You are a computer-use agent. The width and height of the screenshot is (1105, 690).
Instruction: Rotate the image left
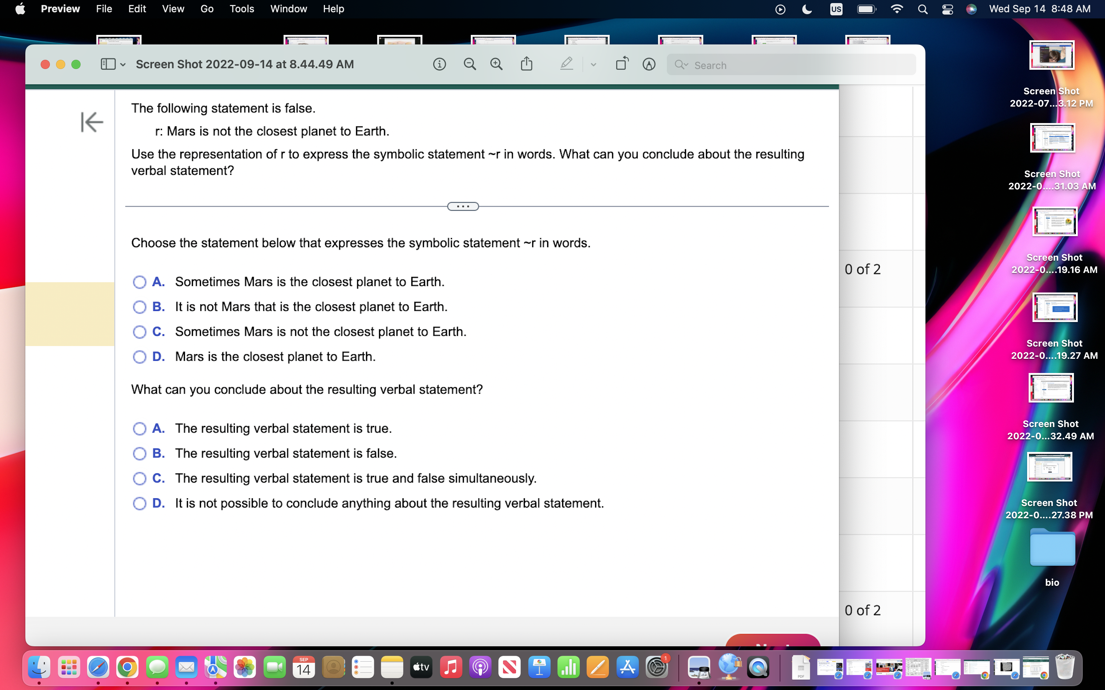tap(622, 64)
